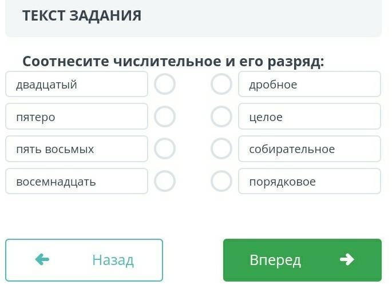Viewport: 392px width, 297px height.
Task: Click the пять восьмых answer box
Action: (x=77, y=149)
